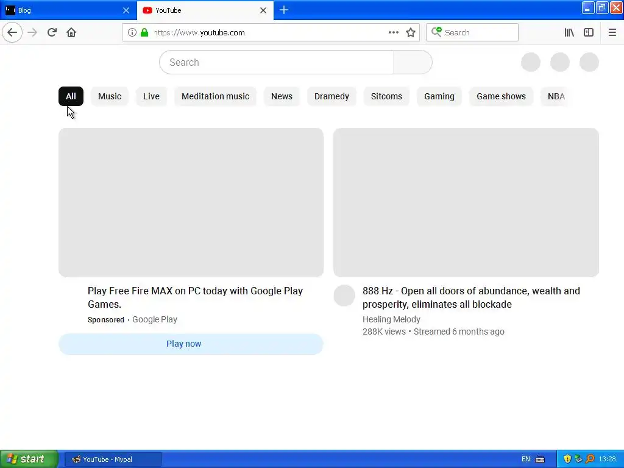Bookmark this page with the star icon
The width and height of the screenshot is (624, 468).
point(411,33)
